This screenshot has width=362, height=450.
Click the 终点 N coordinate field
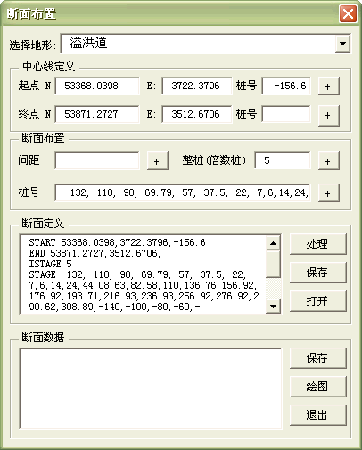[x=97, y=114]
